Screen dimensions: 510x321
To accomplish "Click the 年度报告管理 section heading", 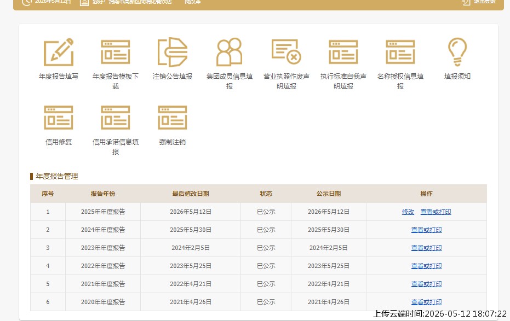I will click(57, 176).
